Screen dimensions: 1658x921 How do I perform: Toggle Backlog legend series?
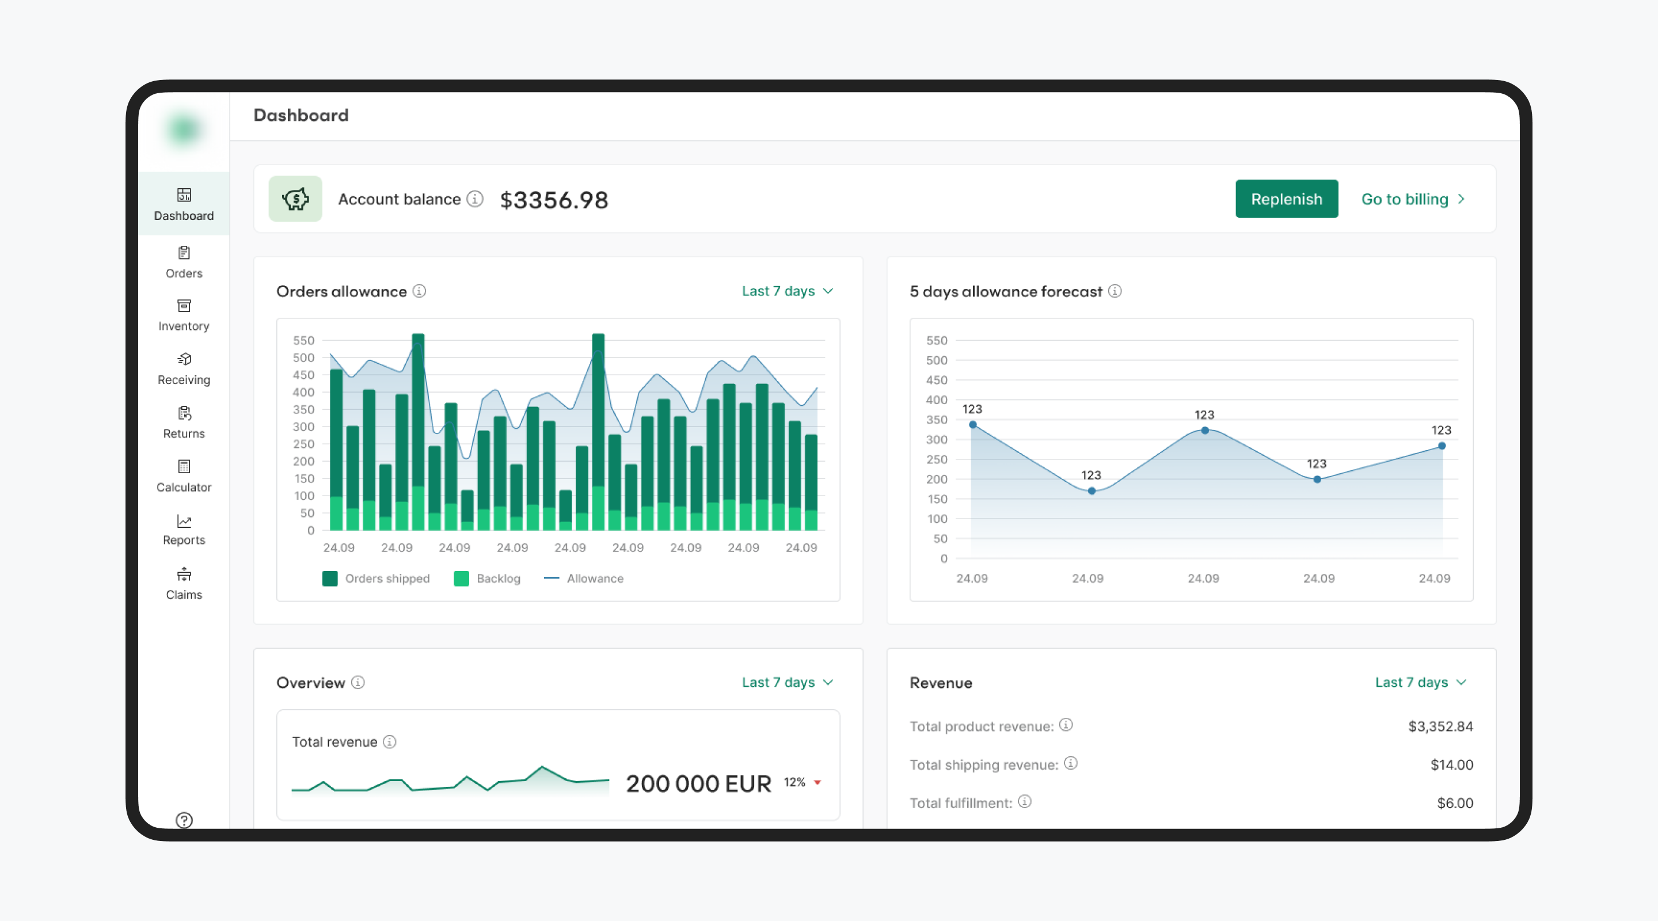487,579
